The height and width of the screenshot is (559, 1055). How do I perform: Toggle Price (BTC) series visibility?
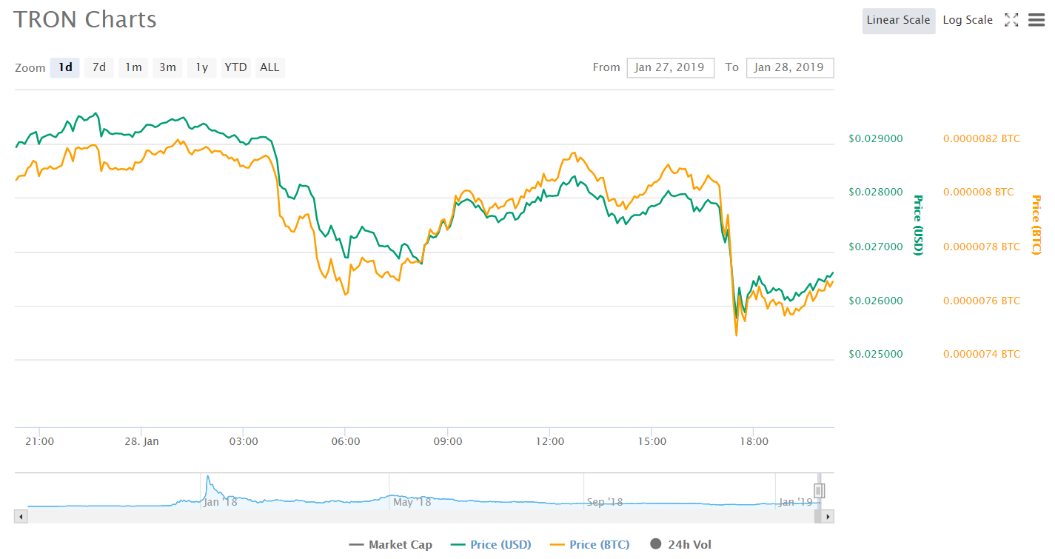tap(589, 545)
